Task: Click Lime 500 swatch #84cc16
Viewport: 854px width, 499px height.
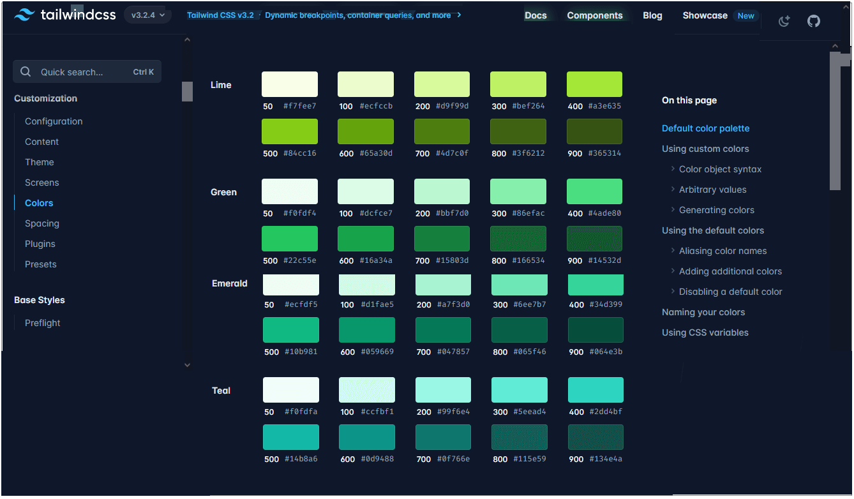Action: (290, 131)
